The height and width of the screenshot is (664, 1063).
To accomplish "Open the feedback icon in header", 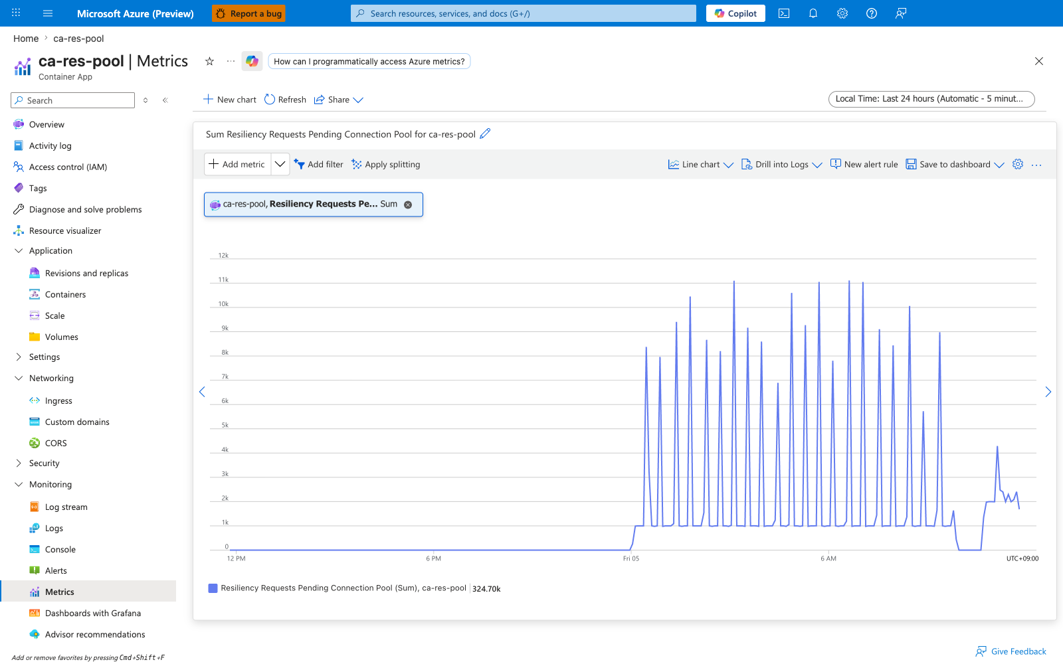I will pos(901,13).
